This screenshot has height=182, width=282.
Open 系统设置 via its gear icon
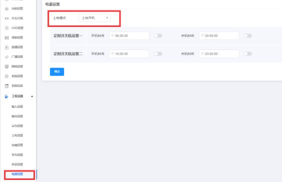click(x=6, y=76)
